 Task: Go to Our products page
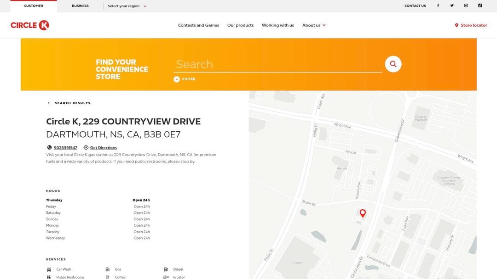(x=240, y=25)
